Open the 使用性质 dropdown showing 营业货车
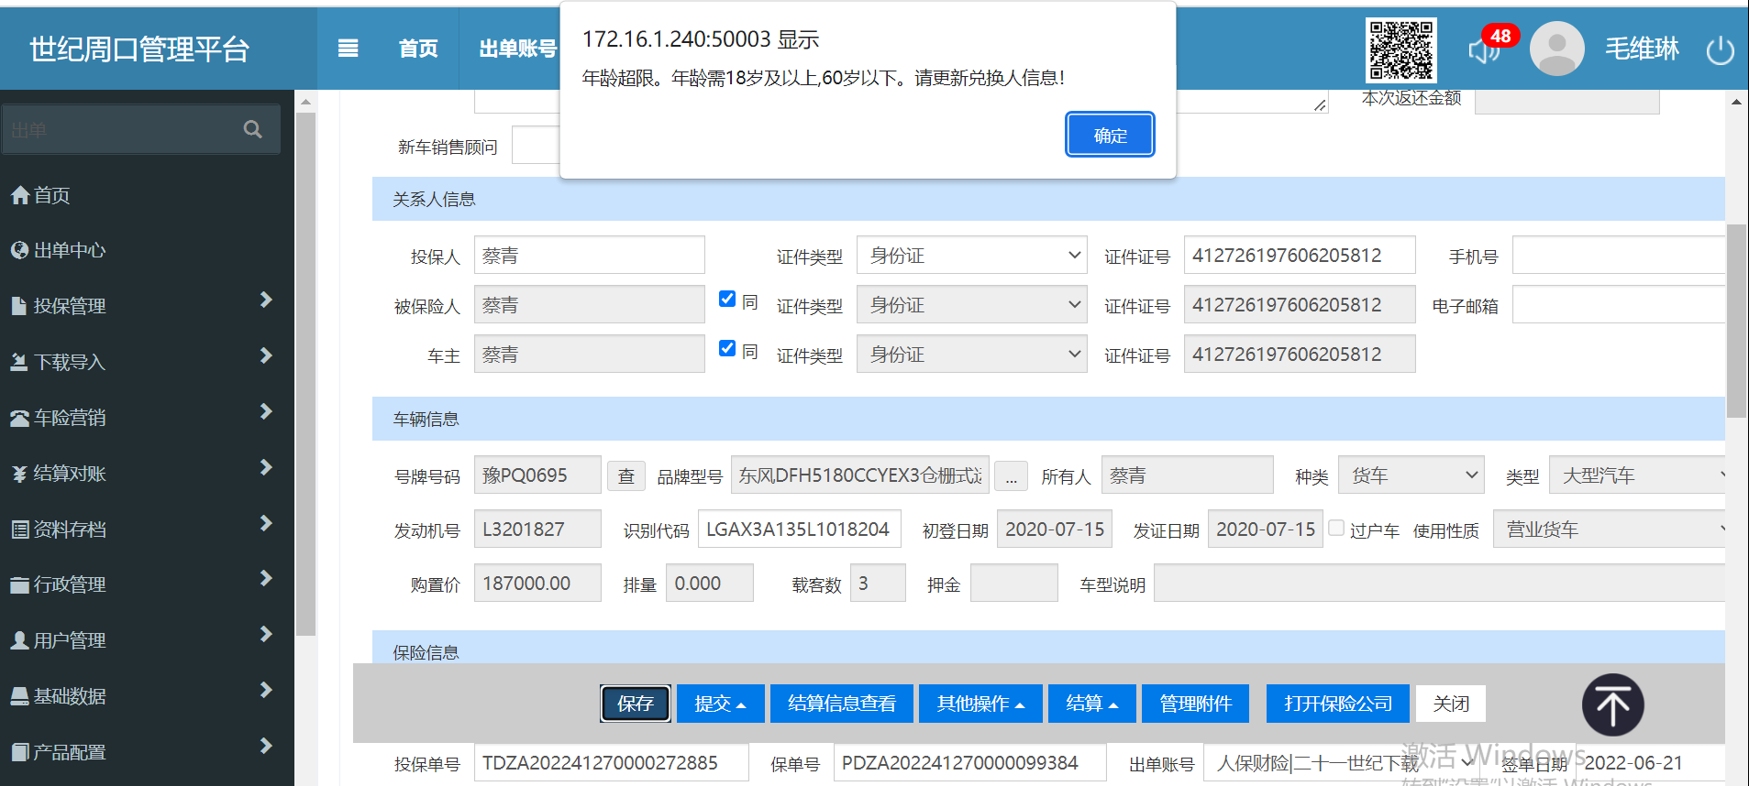This screenshot has height=786, width=1749. [1610, 529]
